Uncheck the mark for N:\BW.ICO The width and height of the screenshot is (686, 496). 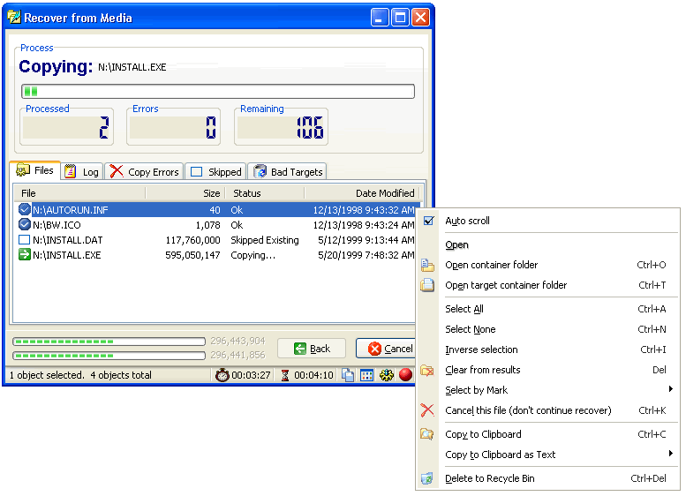coord(24,225)
